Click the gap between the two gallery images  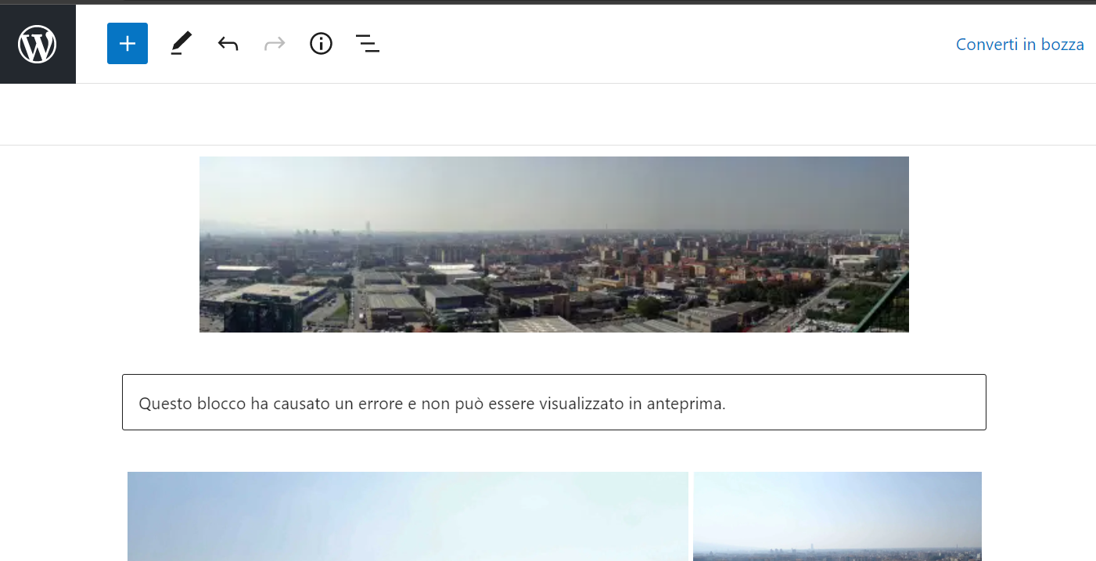691,516
